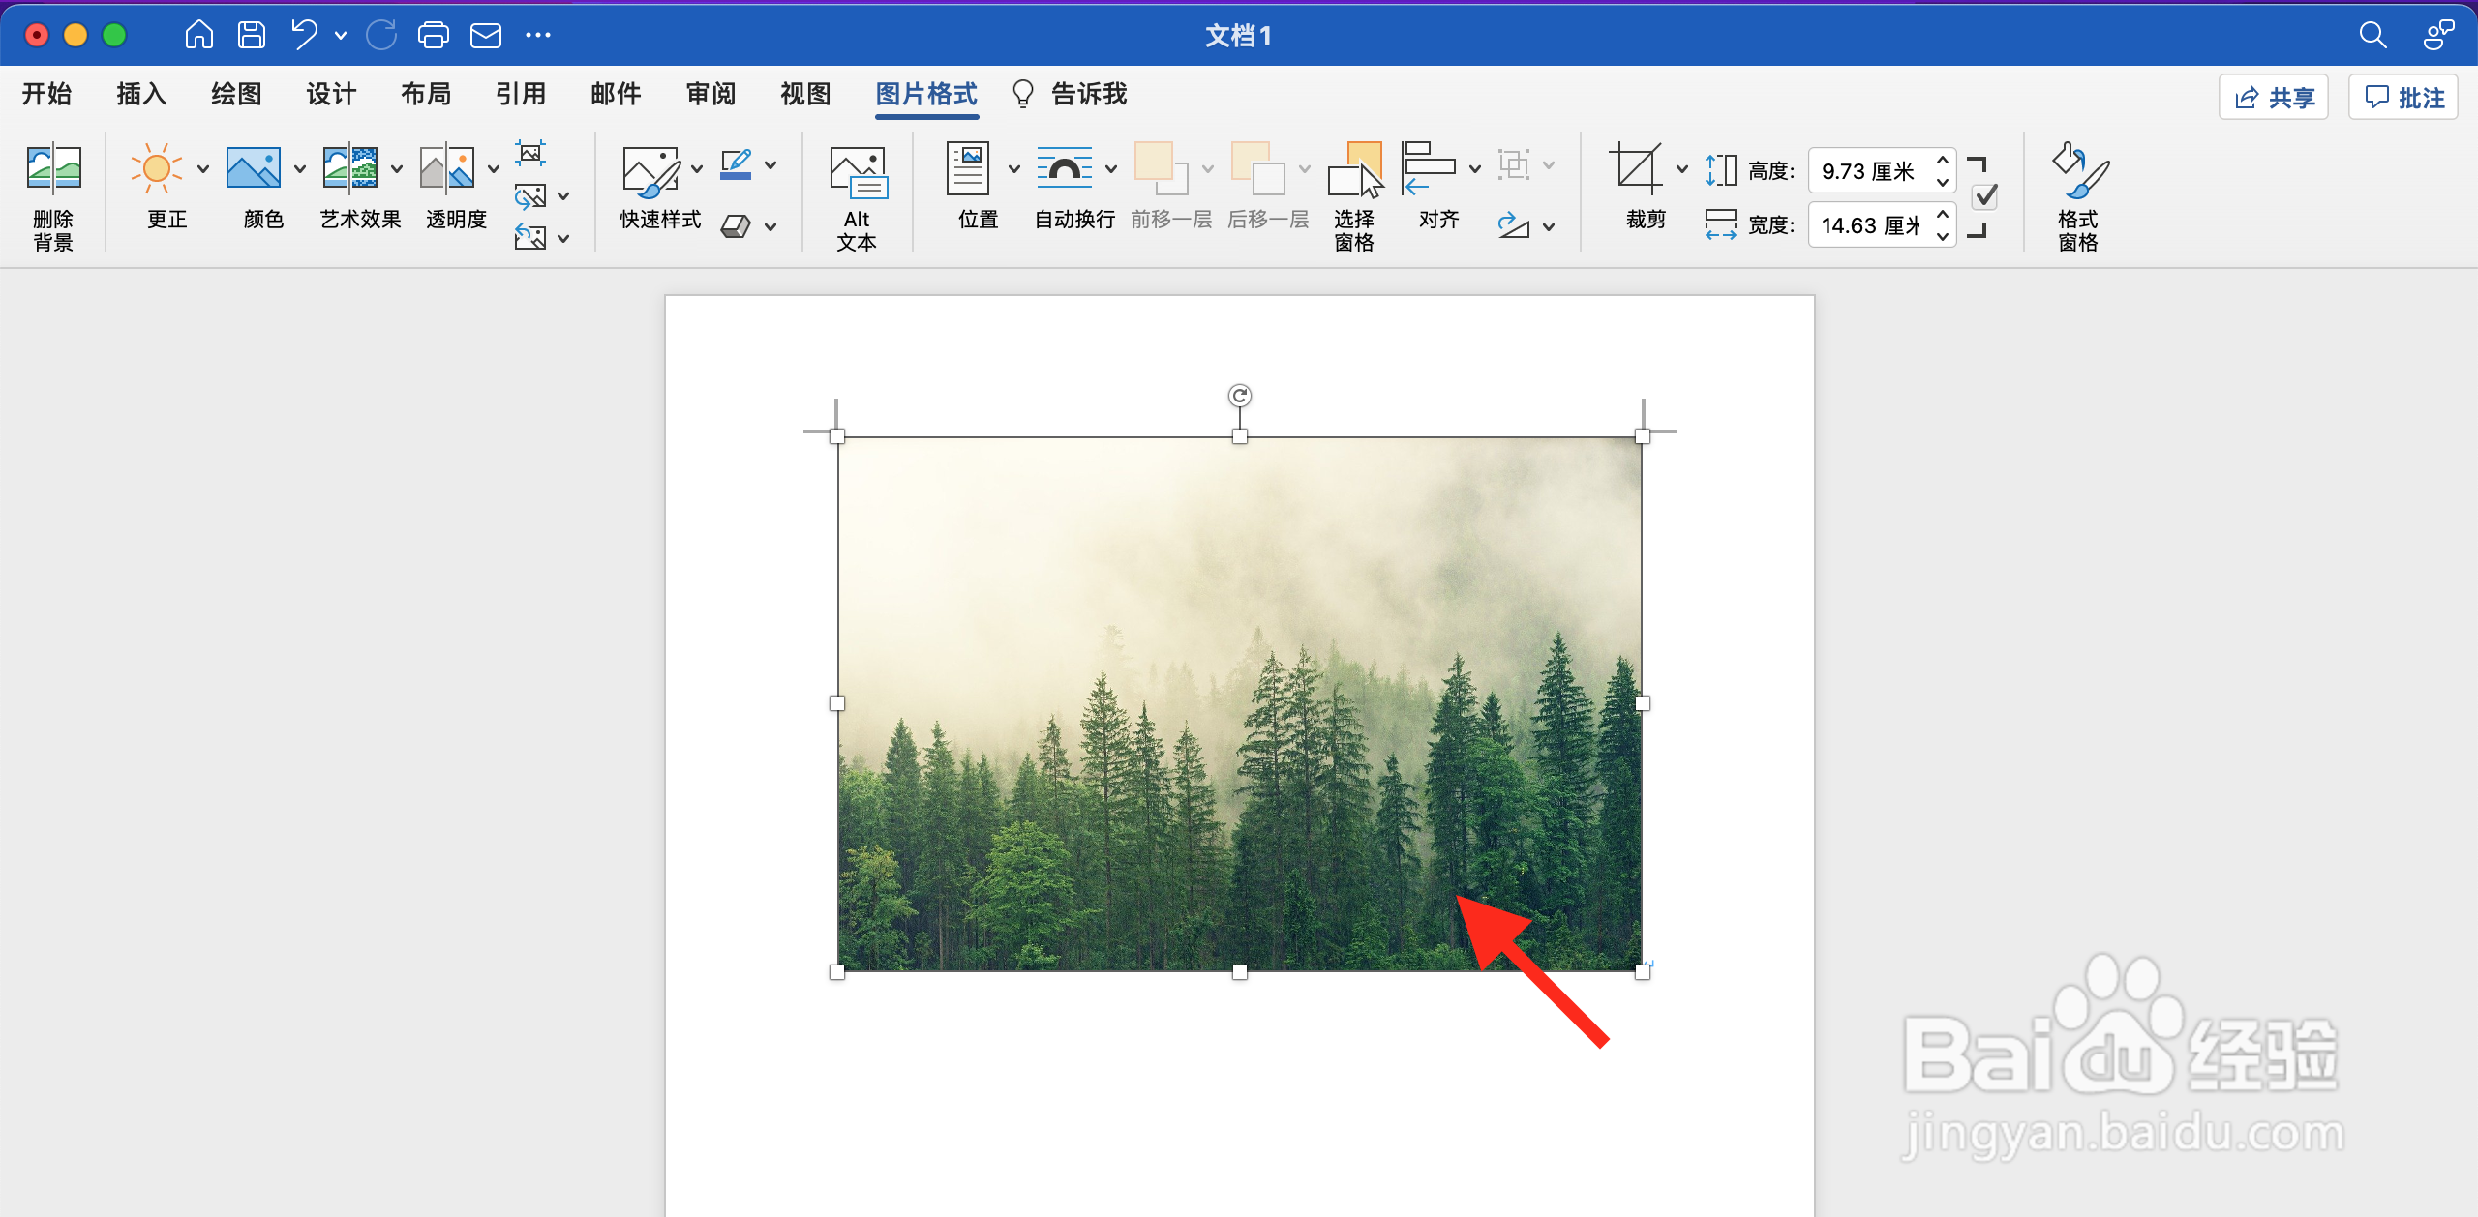Expand the Wrap Text (自动换行) dropdown arrow
2478x1217 pixels.
1111,169
